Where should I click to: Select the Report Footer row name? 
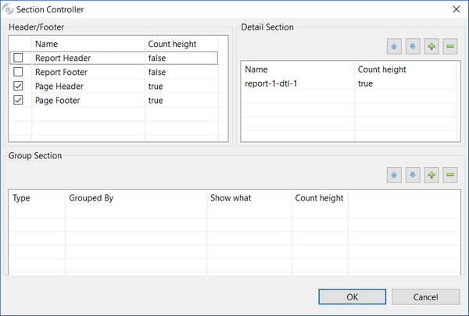pyautogui.click(x=61, y=72)
